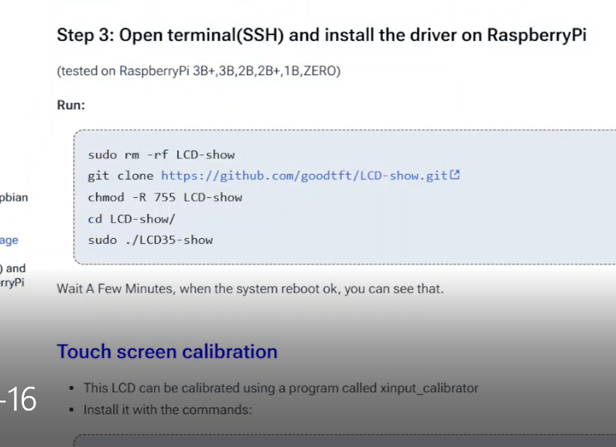Image resolution: width=616 pixels, height=447 pixels.
Task: Click the white "-16" overlay text
Action: (19, 401)
